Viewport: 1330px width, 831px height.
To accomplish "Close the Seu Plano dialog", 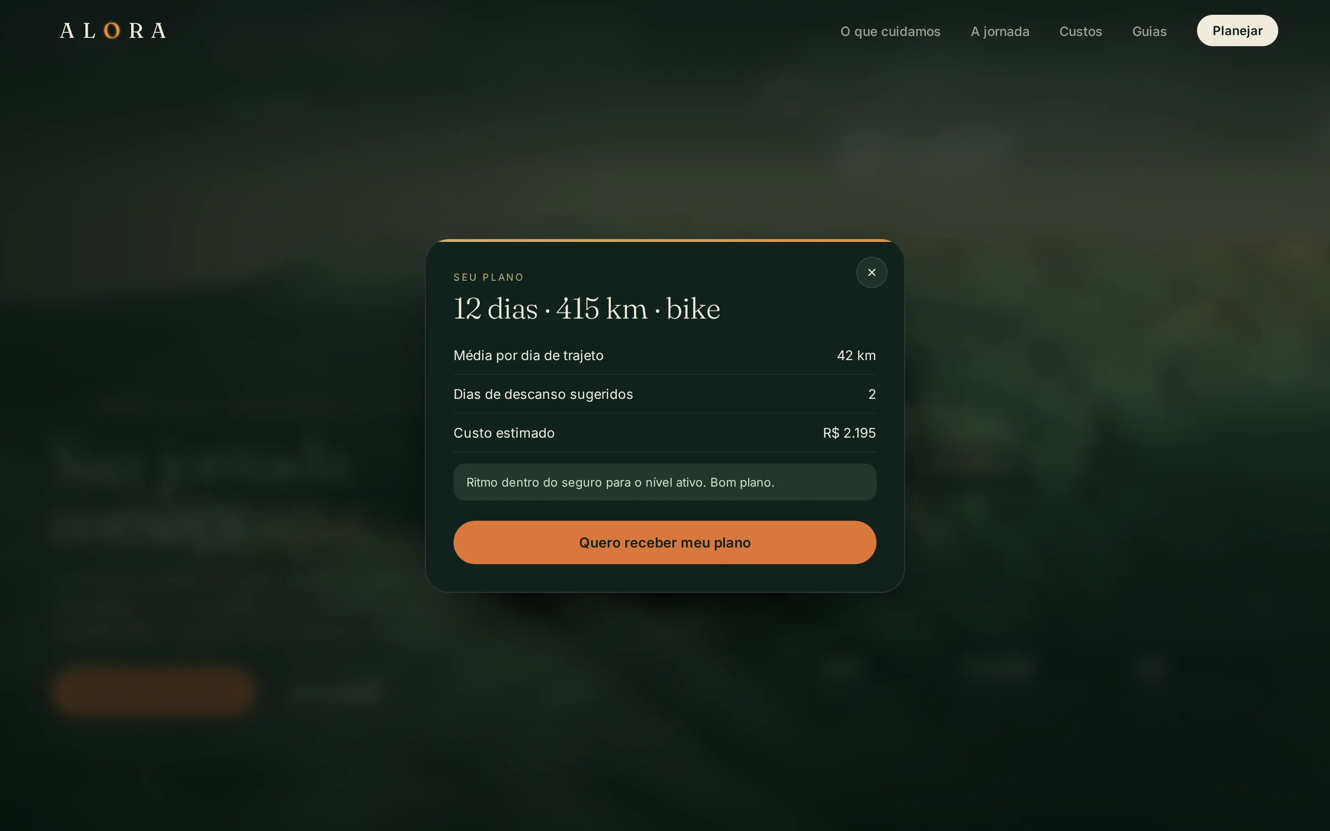I will pos(872,273).
